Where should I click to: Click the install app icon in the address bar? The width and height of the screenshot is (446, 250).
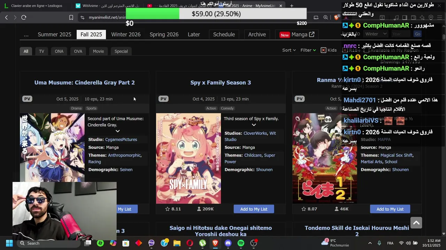[x=316, y=17]
